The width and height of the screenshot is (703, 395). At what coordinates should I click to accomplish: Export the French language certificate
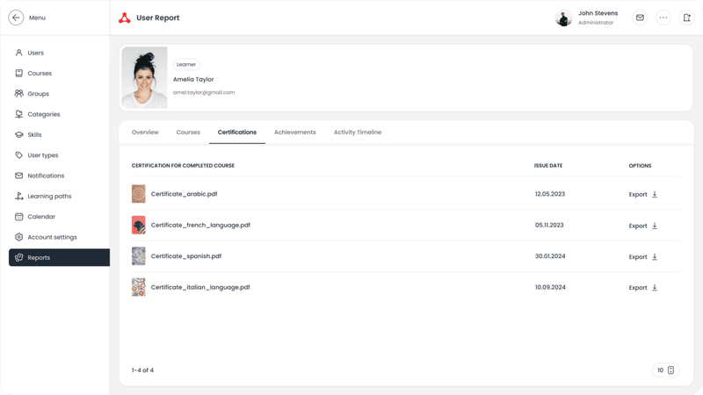(638, 226)
